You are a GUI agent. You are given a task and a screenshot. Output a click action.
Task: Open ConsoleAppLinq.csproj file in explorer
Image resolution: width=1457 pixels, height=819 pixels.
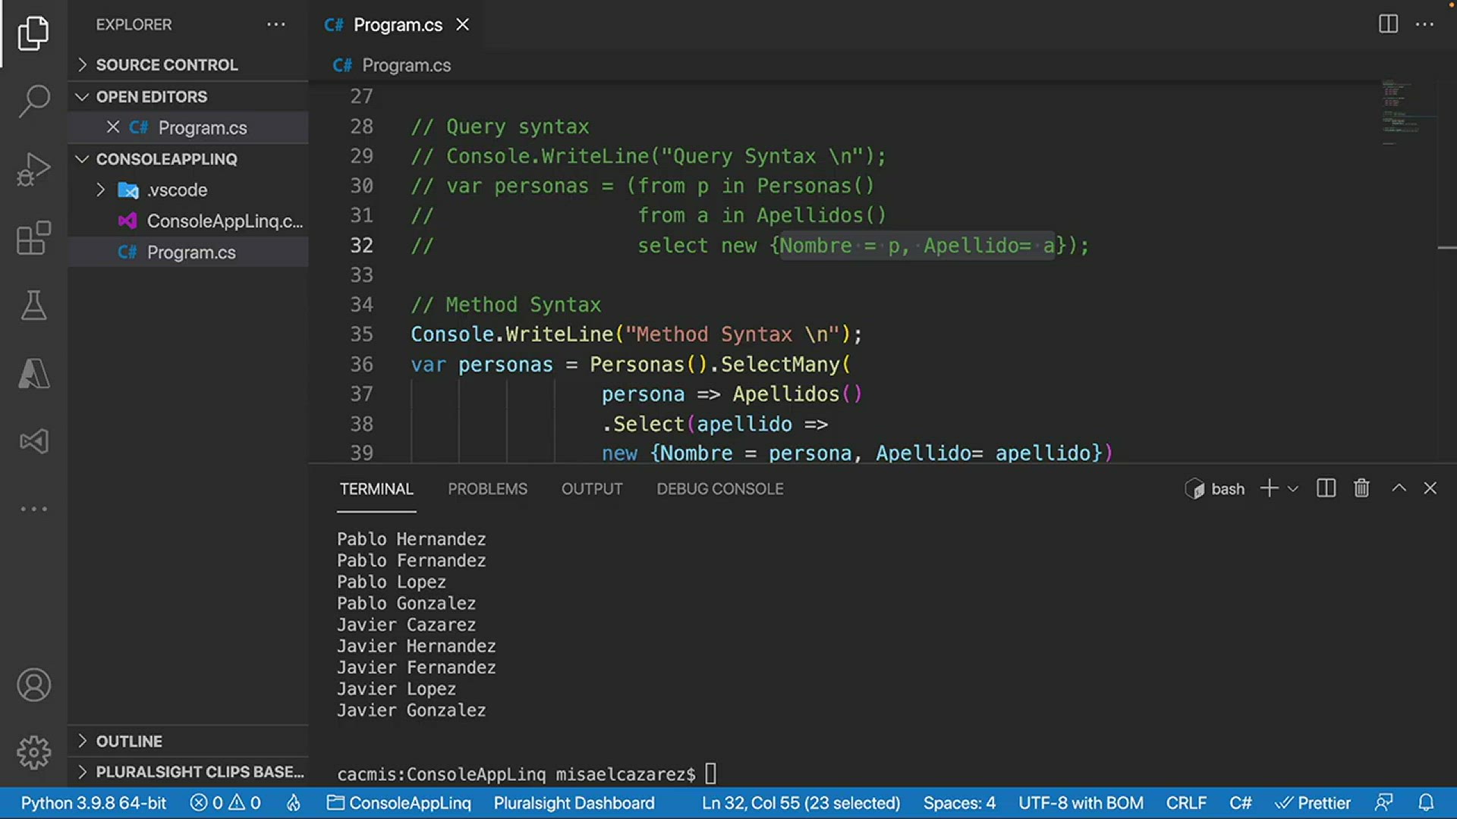[188, 221]
